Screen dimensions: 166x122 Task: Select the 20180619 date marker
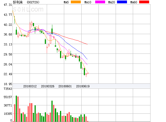(83, 86)
